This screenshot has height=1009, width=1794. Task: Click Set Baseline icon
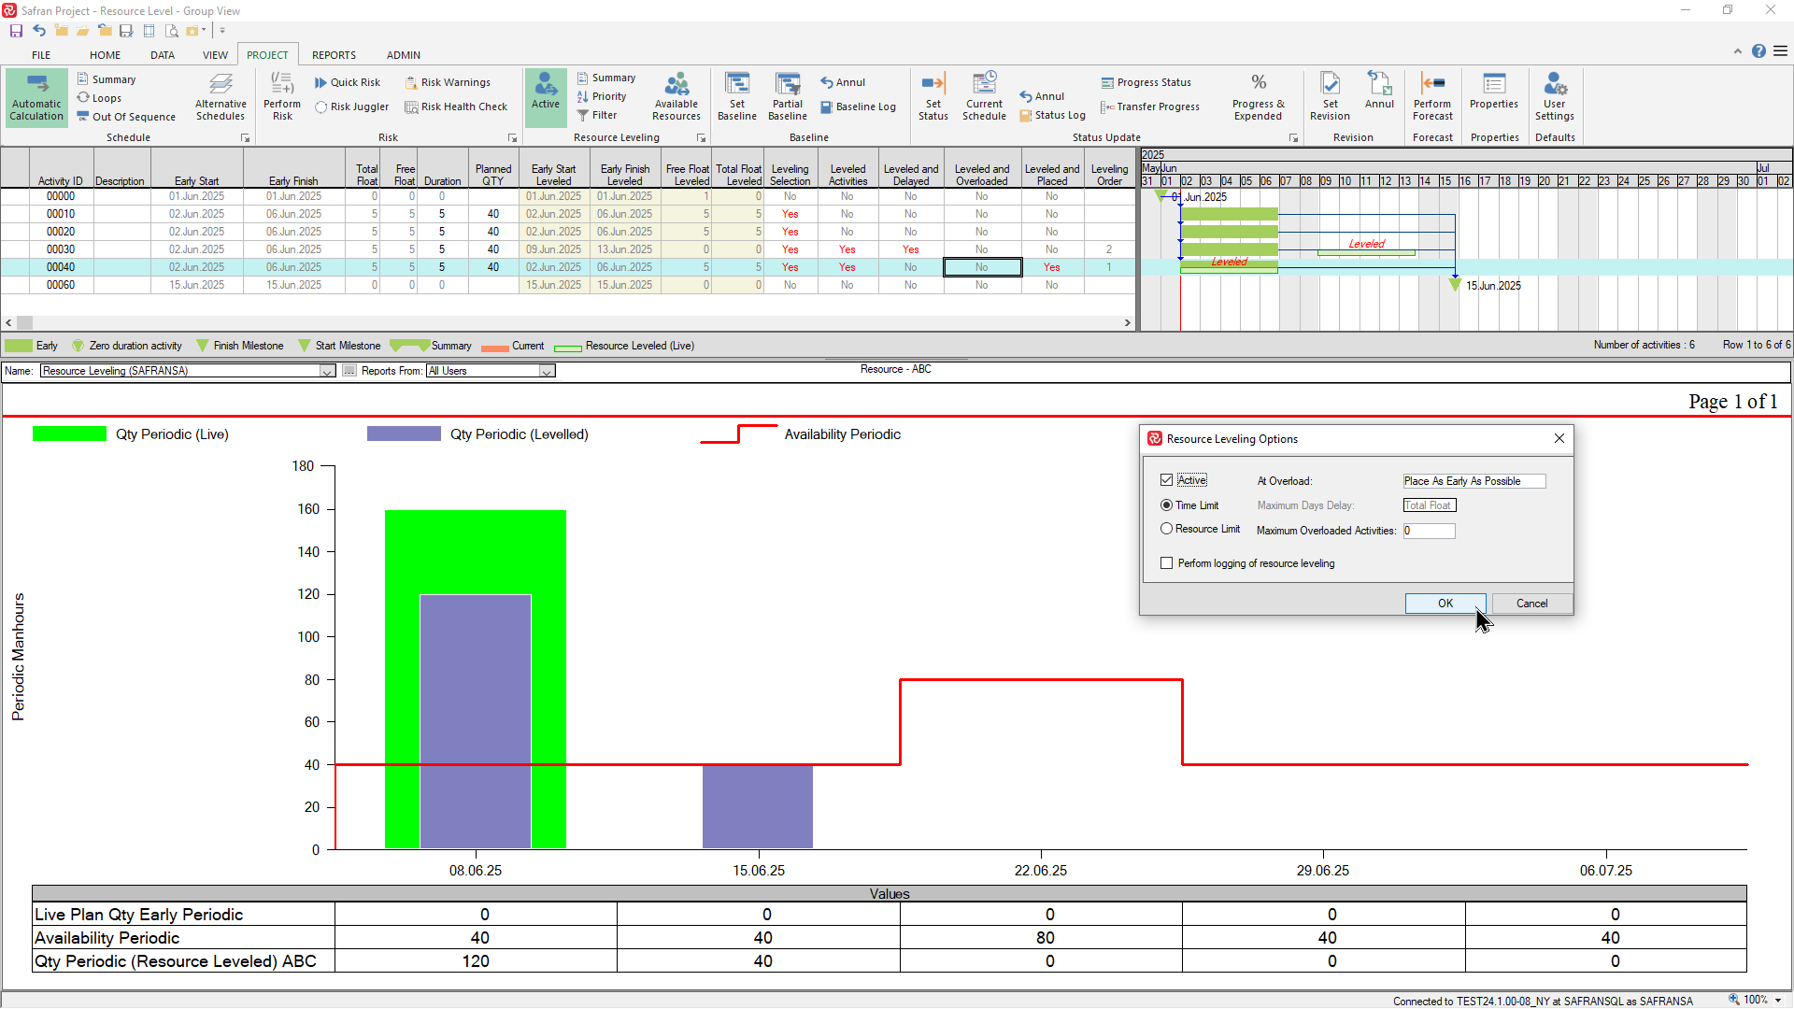(737, 97)
